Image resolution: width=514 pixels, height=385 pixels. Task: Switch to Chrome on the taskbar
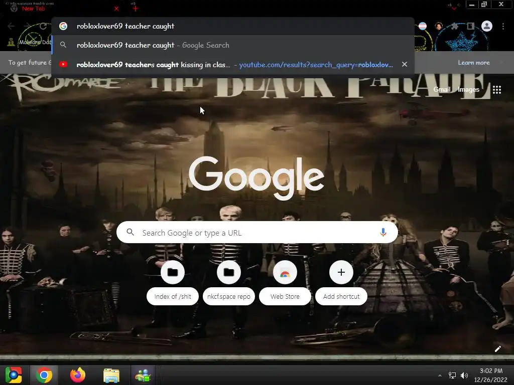coord(44,375)
